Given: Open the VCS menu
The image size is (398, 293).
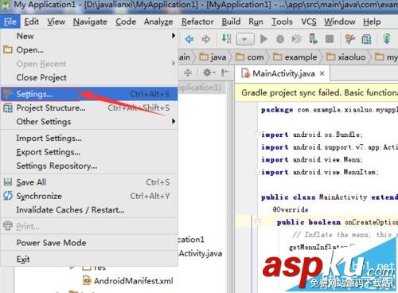Looking at the screenshot, I should (308, 21).
